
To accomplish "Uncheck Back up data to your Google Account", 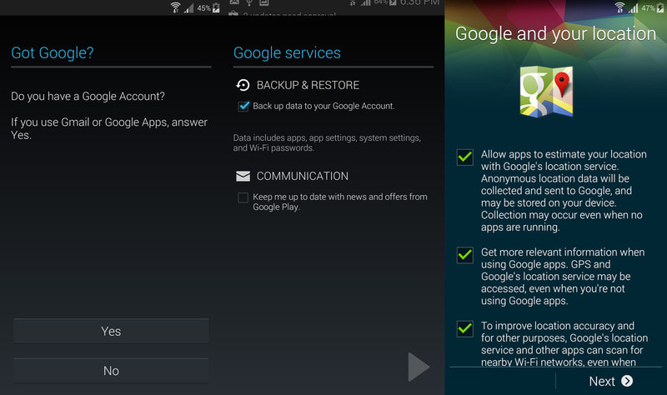I will 243,106.
